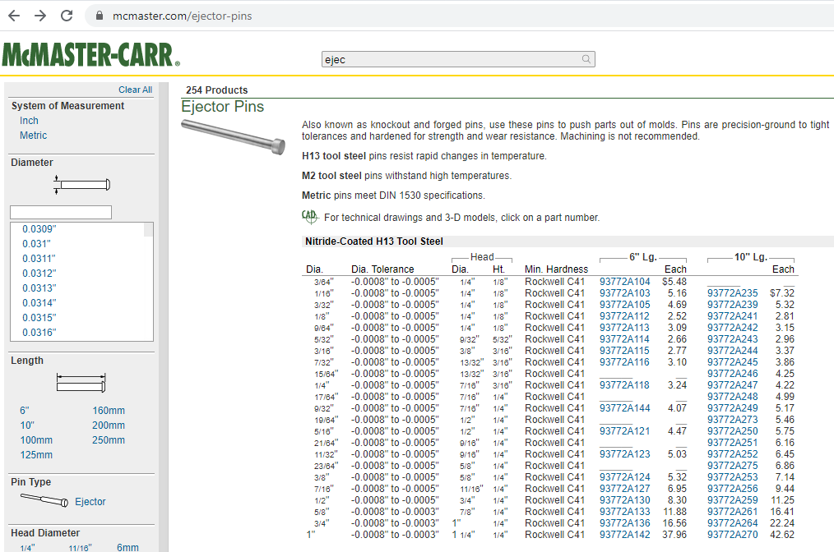The width and height of the screenshot is (834, 552).
Task: Filter length by 100mm
Action: click(36, 440)
